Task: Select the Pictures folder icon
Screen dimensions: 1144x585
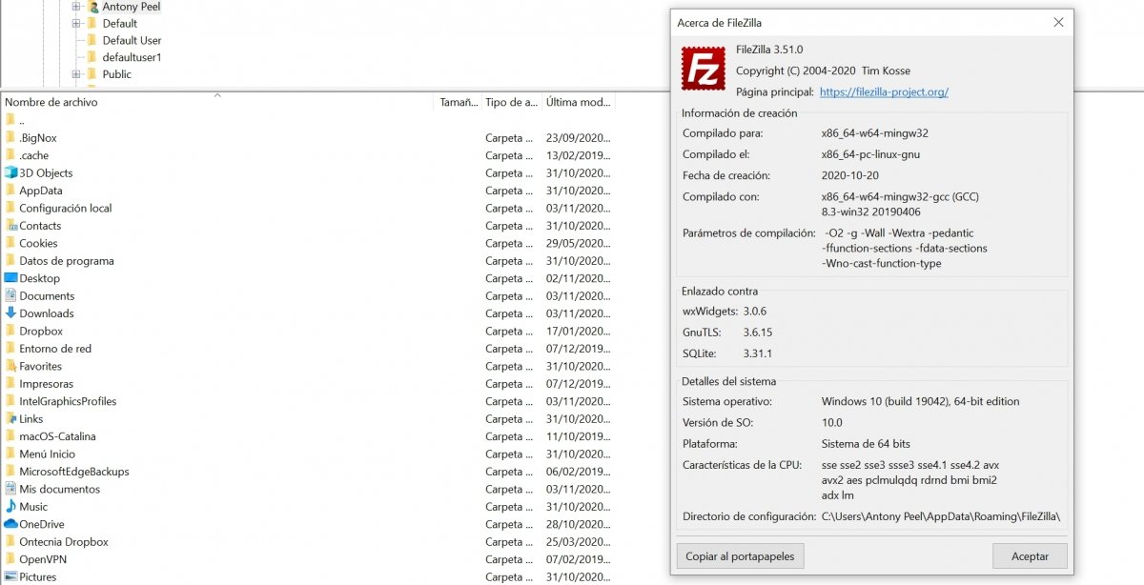Action: (10, 576)
